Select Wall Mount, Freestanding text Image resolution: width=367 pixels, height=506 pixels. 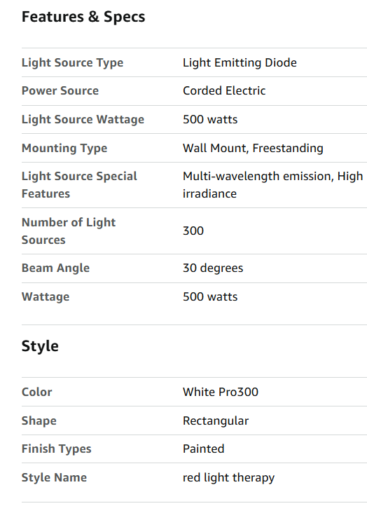point(253,148)
